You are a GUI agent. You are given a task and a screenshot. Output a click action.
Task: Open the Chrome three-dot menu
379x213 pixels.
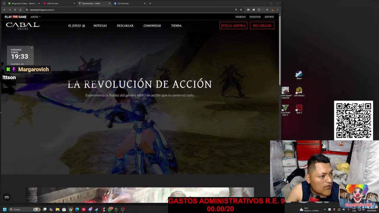click(x=278, y=10)
